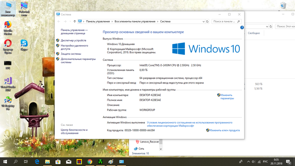Click the Up one level arrow

click(x=75, y=22)
